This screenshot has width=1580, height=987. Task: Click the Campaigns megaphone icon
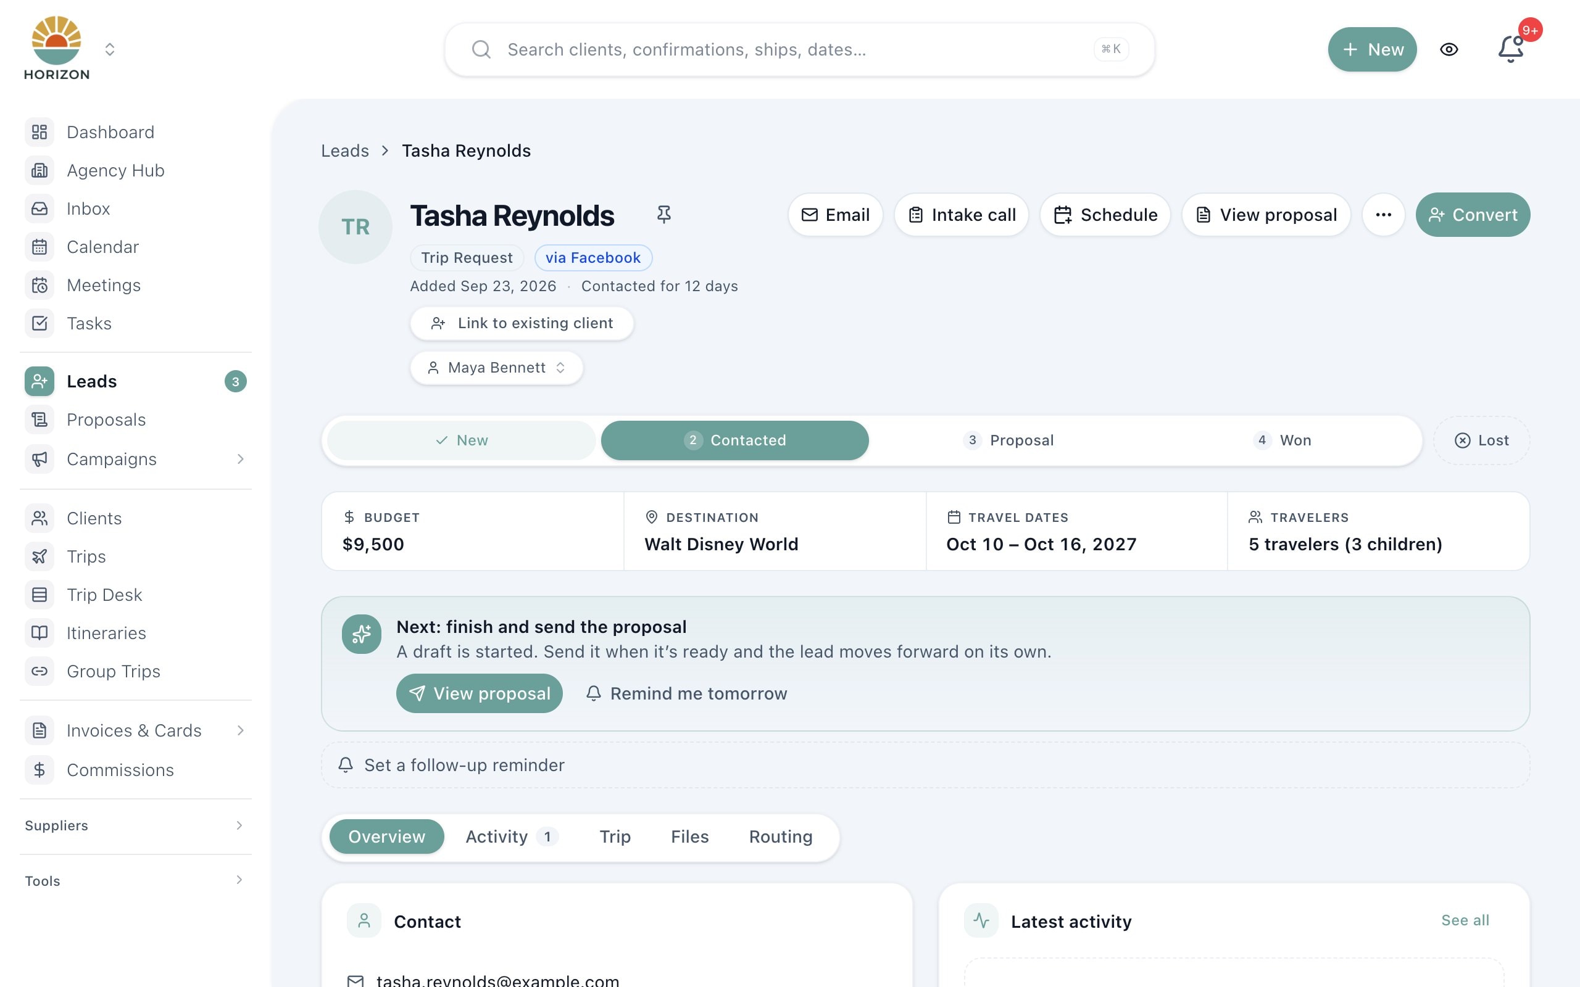pyautogui.click(x=40, y=460)
